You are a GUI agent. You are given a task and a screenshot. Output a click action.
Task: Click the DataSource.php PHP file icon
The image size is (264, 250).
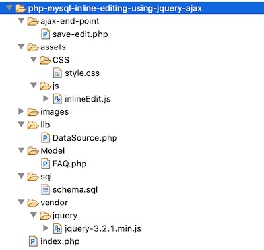click(x=45, y=138)
